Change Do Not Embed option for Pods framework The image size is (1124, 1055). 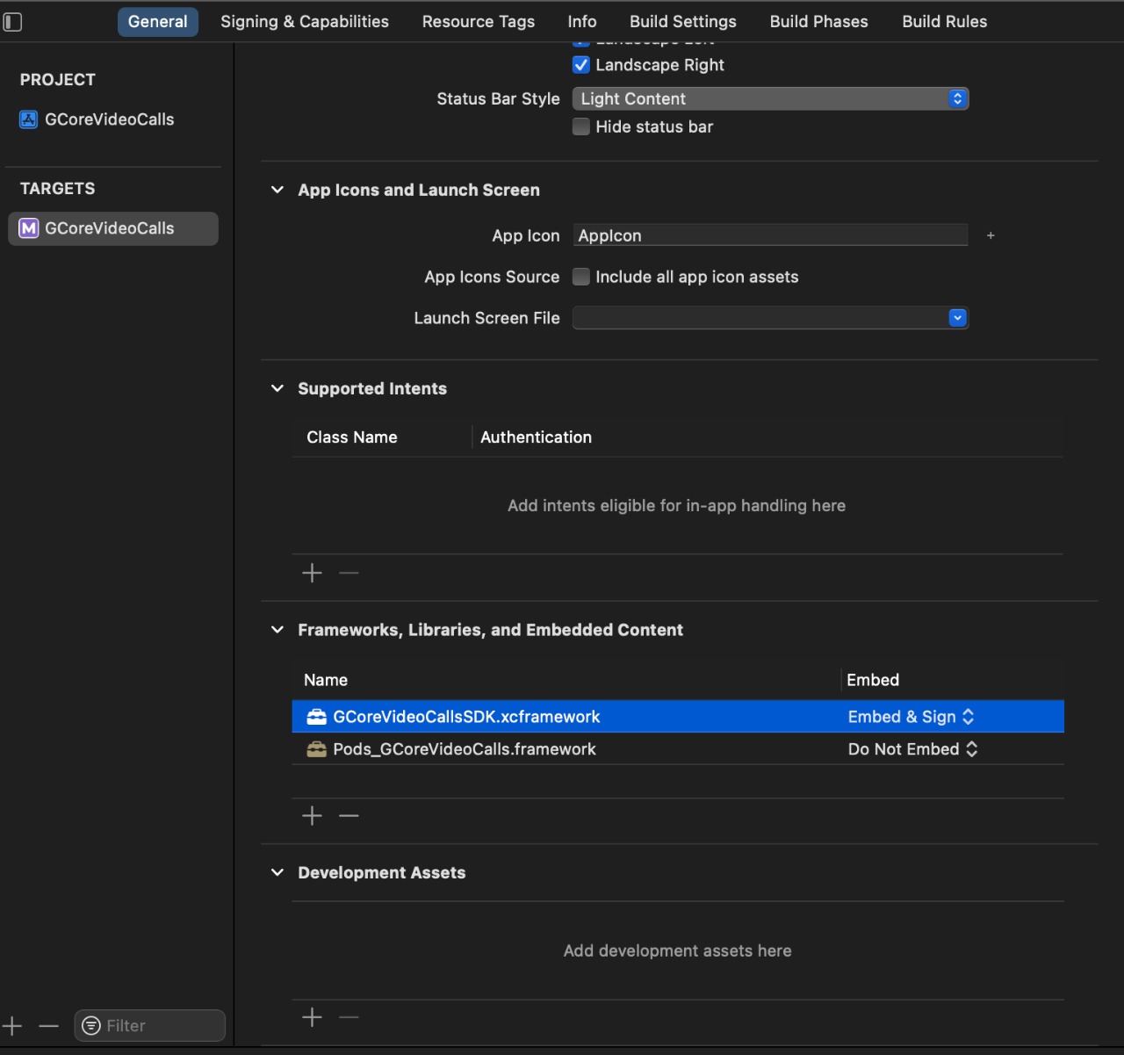pyautogui.click(x=912, y=749)
